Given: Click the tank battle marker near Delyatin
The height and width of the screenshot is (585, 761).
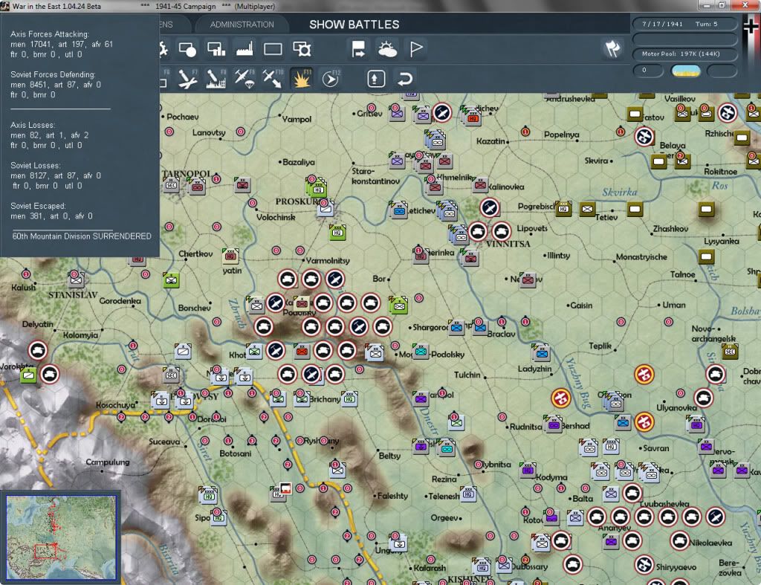Looking at the screenshot, I should tap(38, 350).
